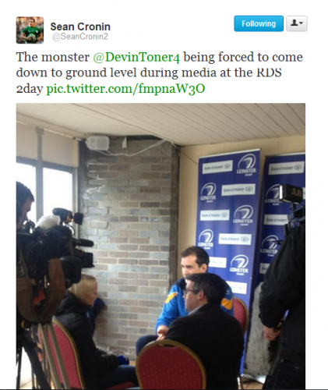Open the Sean Cronin display name link

[x=80, y=27]
